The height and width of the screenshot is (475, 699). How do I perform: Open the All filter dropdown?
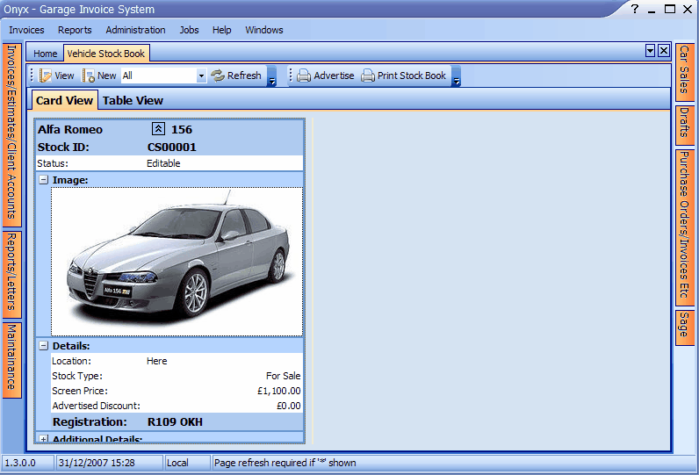pos(201,76)
